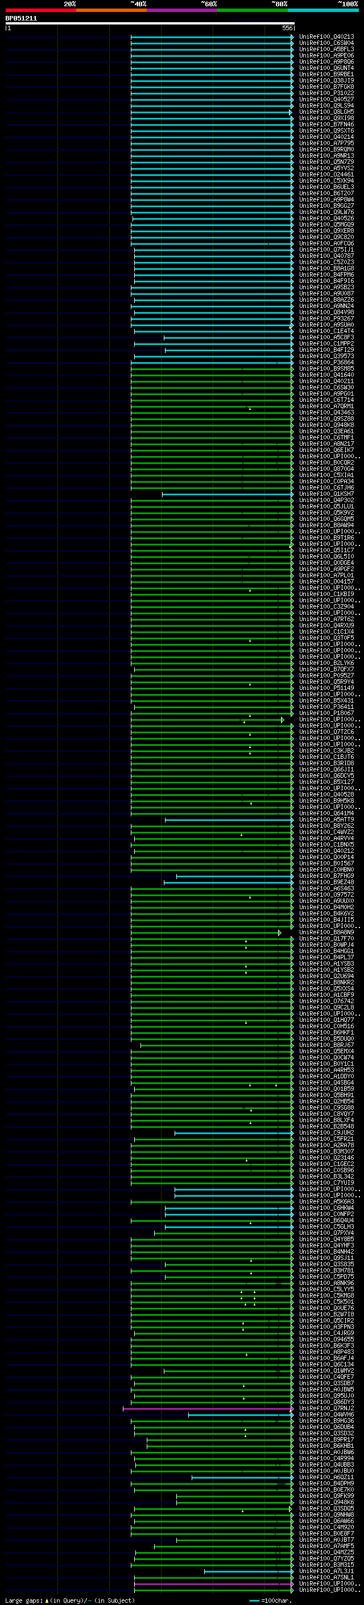Select hit label UniRef100_Q38JI9
This screenshot has width=364, height=1605.
click(x=326, y=80)
